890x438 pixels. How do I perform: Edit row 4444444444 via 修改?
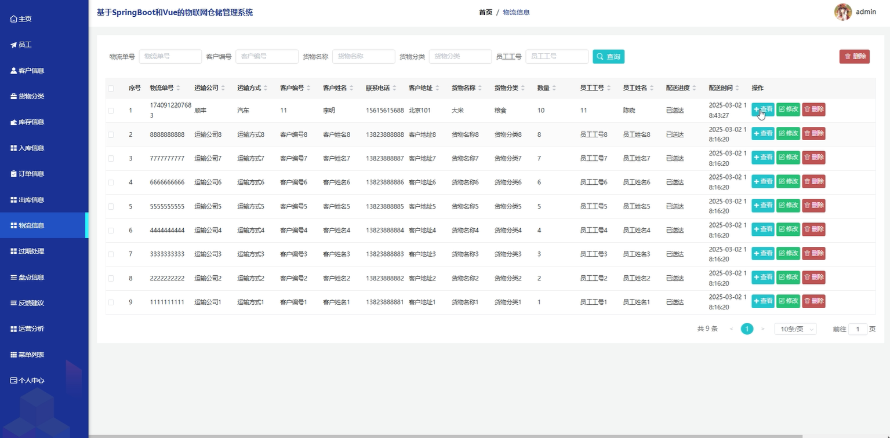point(788,229)
